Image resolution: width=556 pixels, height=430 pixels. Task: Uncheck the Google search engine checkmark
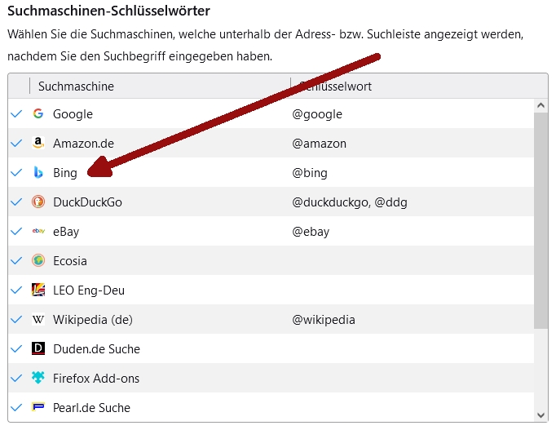coord(16,113)
